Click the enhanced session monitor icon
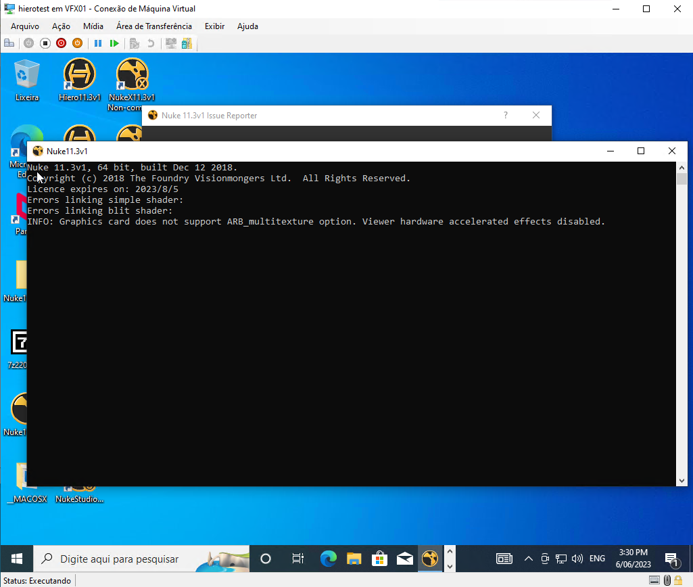 pos(171,43)
